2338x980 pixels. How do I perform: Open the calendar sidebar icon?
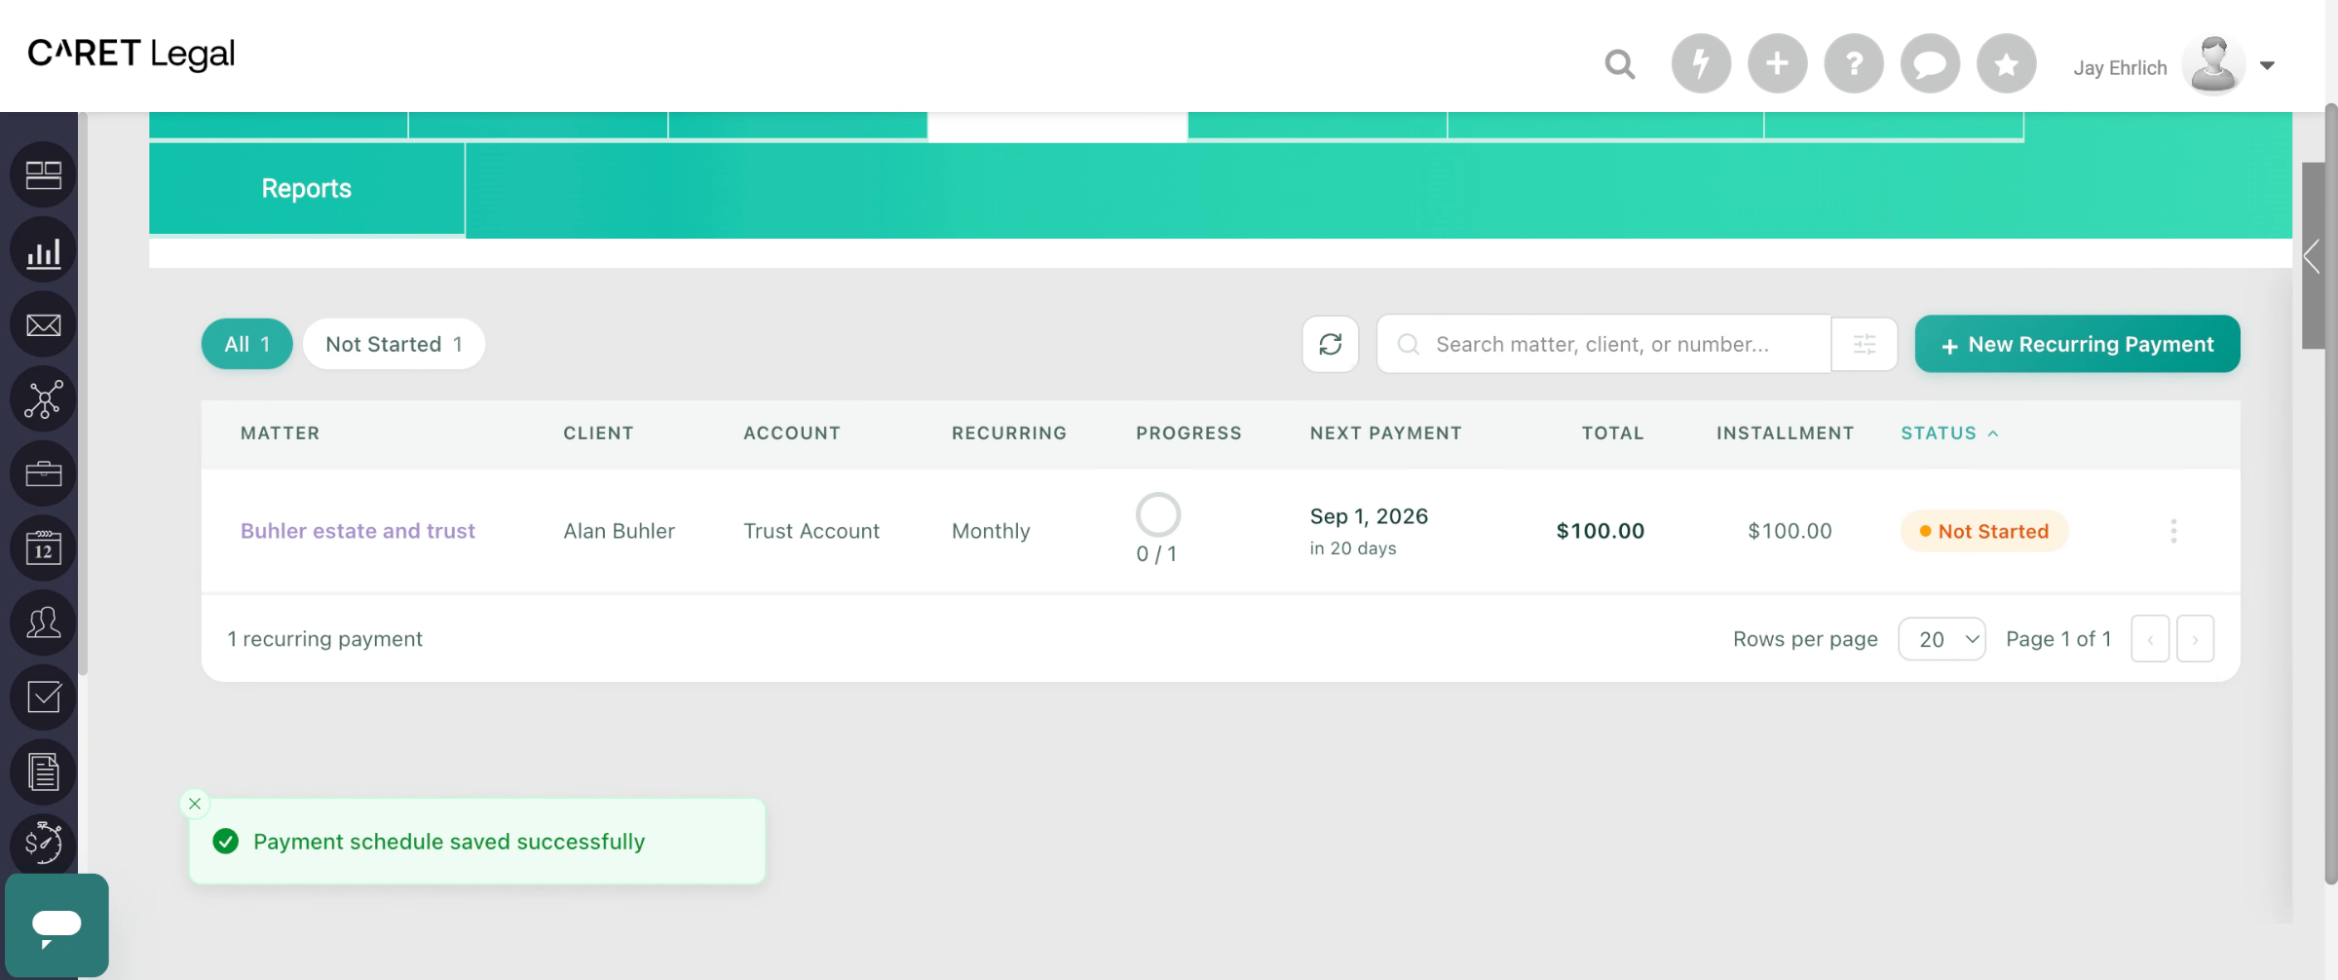tap(43, 548)
